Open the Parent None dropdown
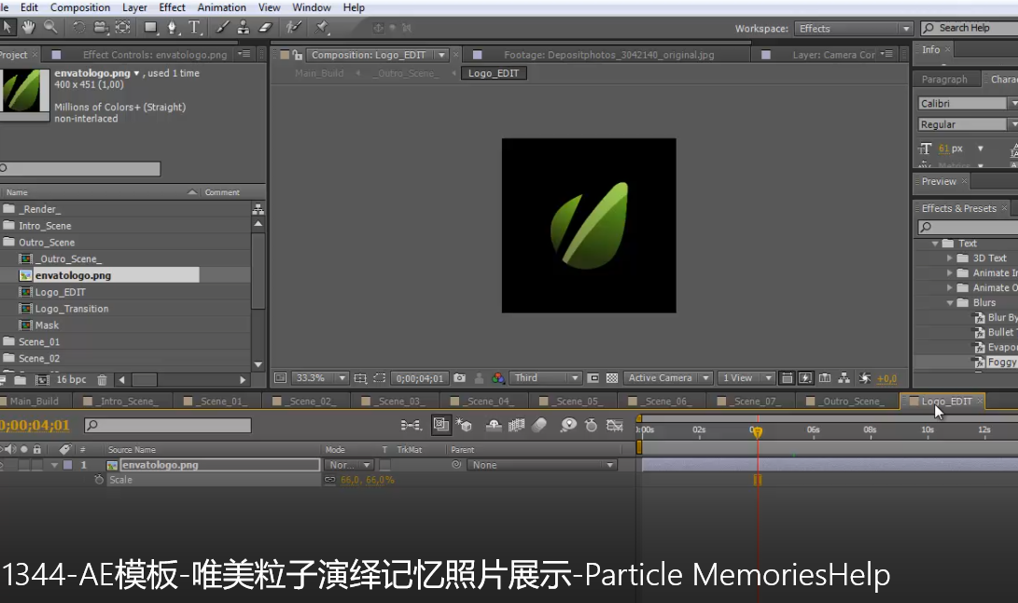 coord(541,465)
